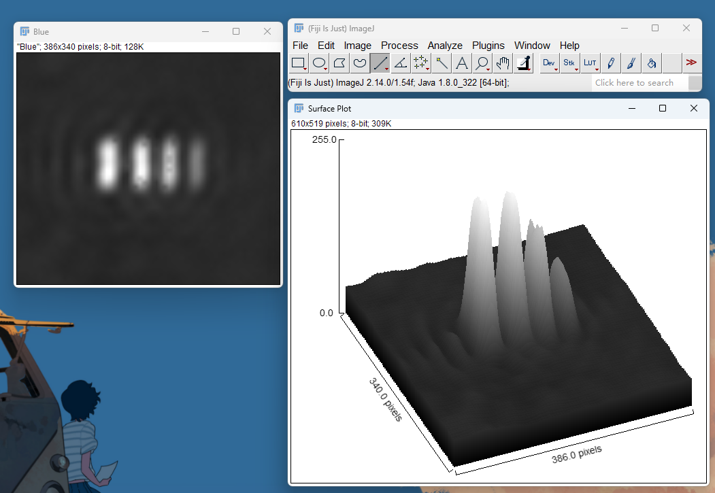The width and height of the screenshot is (715, 493).
Task: Select the Wand tracing tool
Action: [x=442, y=63]
